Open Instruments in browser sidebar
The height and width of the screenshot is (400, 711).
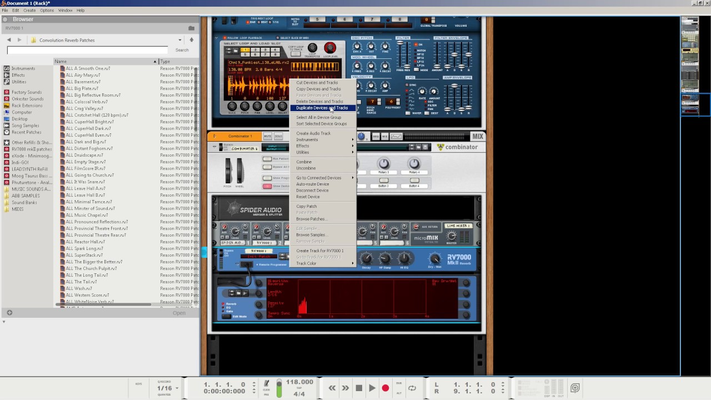[x=23, y=68]
